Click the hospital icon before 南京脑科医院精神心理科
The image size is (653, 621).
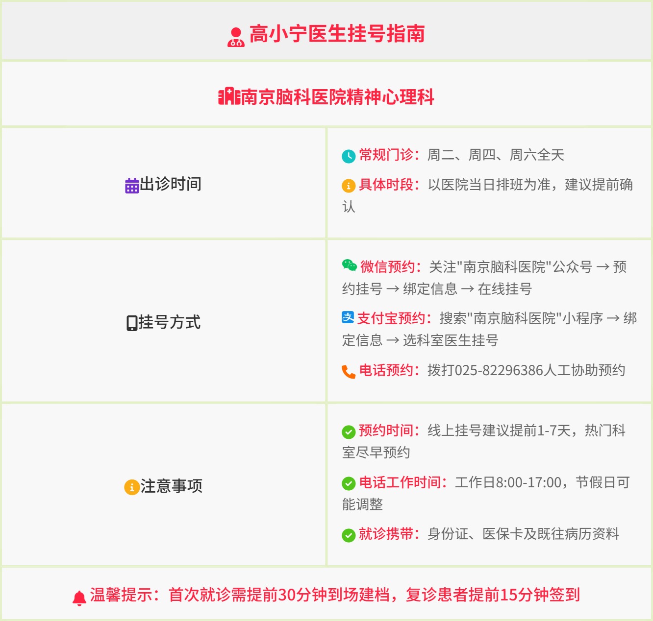[229, 96]
